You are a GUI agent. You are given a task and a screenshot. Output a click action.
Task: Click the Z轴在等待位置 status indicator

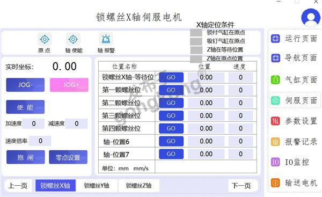[x=196, y=50]
